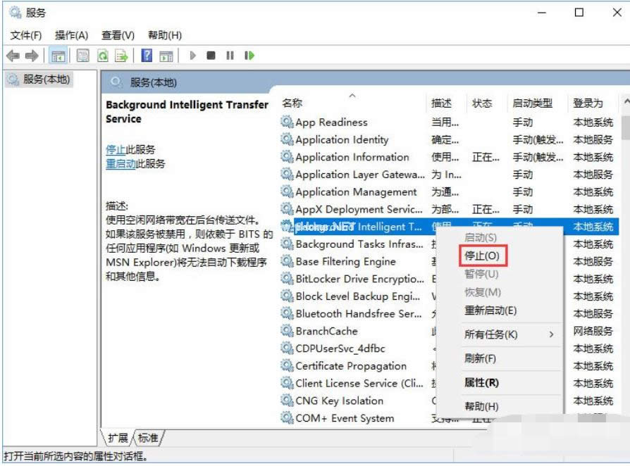
Task: Select 服务(本地) in the left tree
Action: pos(39,79)
